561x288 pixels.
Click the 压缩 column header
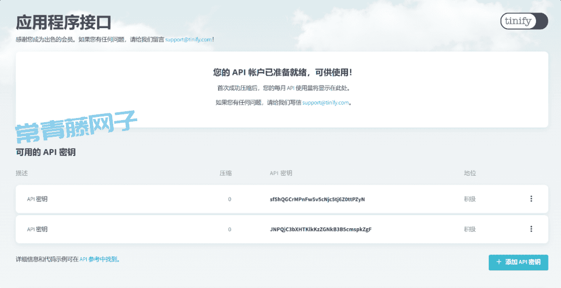coord(226,173)
